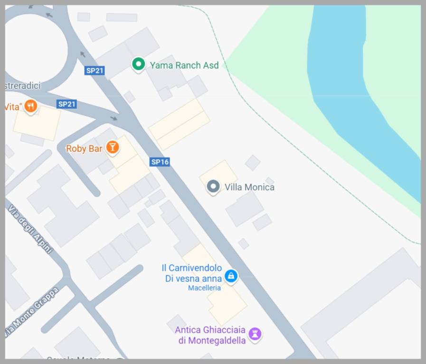Click the upper SP21 road shield
This screenshot has width=426, height=364.
point(95,71)
